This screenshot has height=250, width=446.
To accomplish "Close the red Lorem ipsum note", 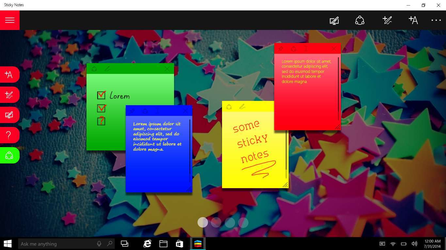I will 334,49.
